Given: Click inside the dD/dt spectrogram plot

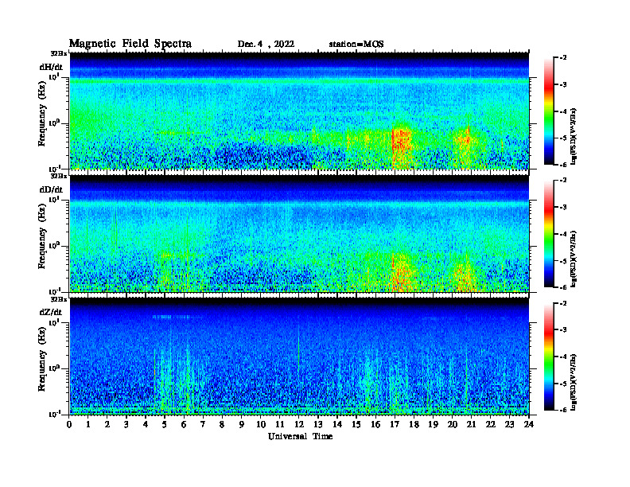Looking at the screenshot, I should coord(299,234).
